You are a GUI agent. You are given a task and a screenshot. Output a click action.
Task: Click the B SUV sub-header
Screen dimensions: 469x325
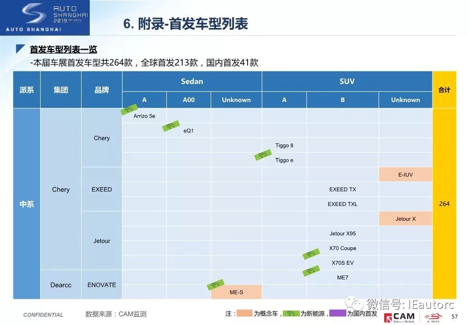coord(343,100)
